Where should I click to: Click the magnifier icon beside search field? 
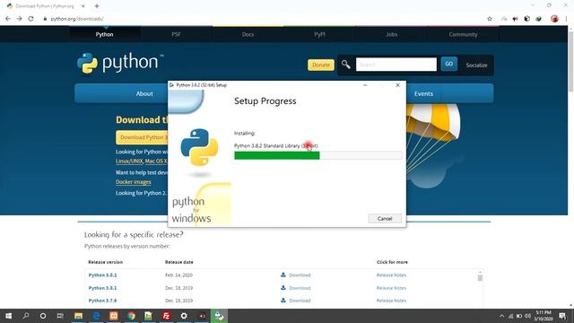coord(346,65)
